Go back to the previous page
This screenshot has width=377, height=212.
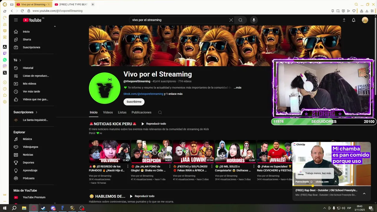click(x=12, y=11)
